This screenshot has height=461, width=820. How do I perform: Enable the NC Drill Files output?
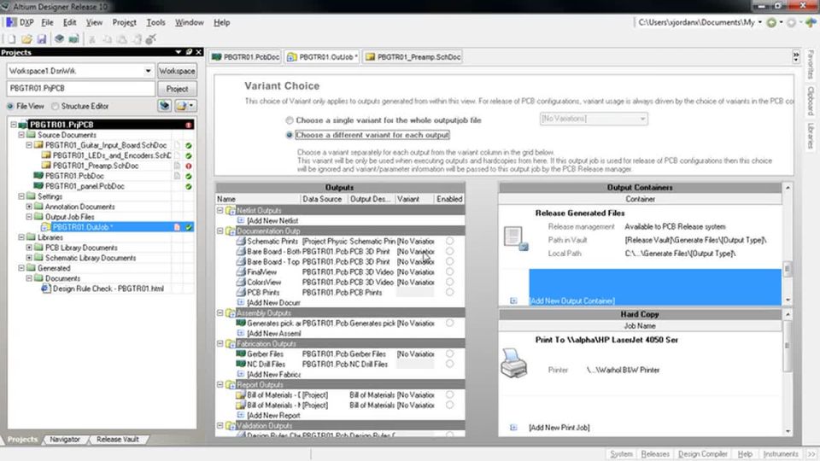(x=450, y=364)
